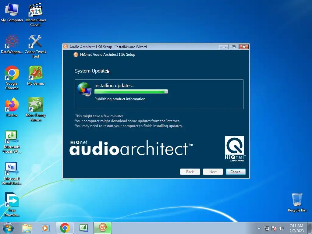The image size is (312, 234).
Task: Select the Recycle Bin icon
Action: pos(297,202)
